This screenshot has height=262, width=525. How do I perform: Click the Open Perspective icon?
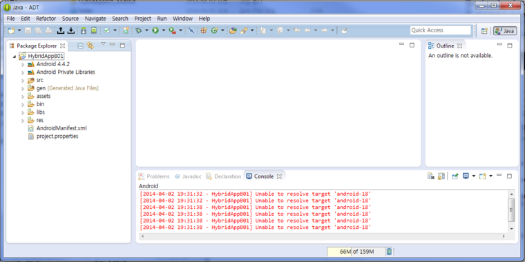484,31
